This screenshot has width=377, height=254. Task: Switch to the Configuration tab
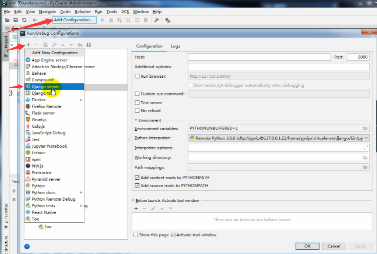[149, 46]
